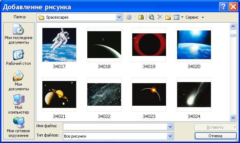The image size is (240, 143).
Task: Expand the Имя файла dropdown arrow
Action: click(170, 127)
